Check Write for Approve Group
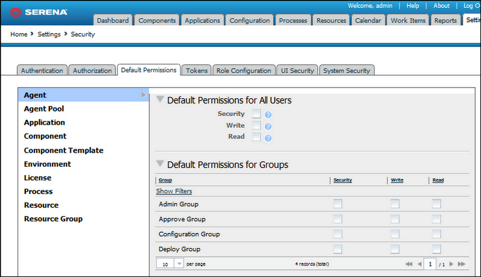Viewport: 481px width, 277px height. click(395, 219)
